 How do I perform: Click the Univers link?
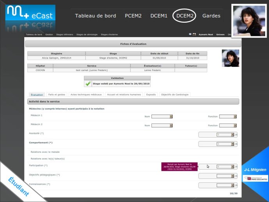pyautogui.click(x=220, y=34)
